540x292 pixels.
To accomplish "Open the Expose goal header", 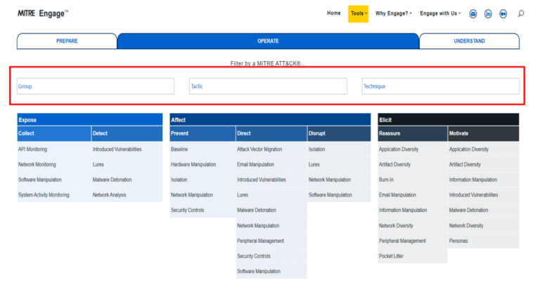I will pyautogui.click(x=90, y=120).
